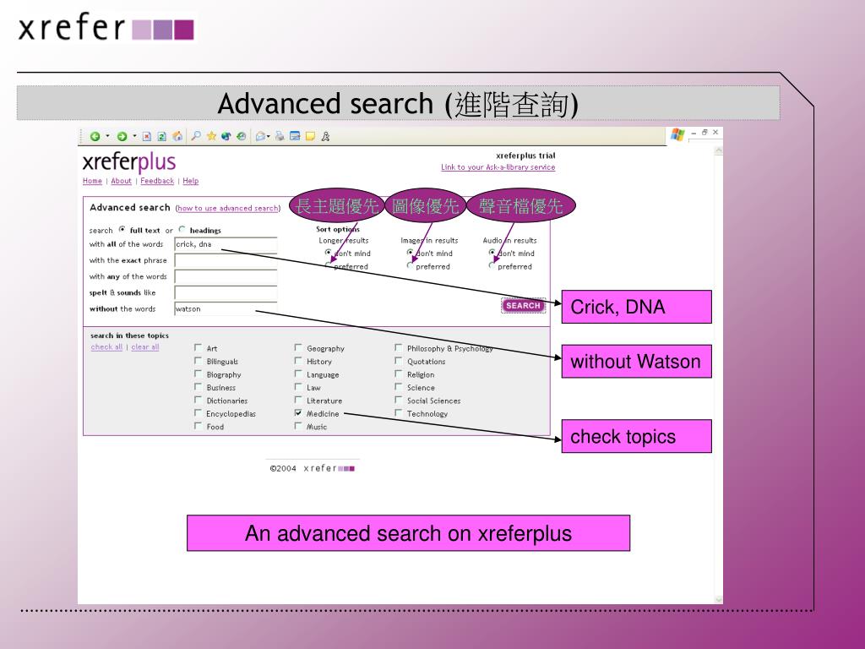Check the Bilinguals topic checkbox
The height and width of the screenshot is (649, 865).
click(x=198, y=360)
